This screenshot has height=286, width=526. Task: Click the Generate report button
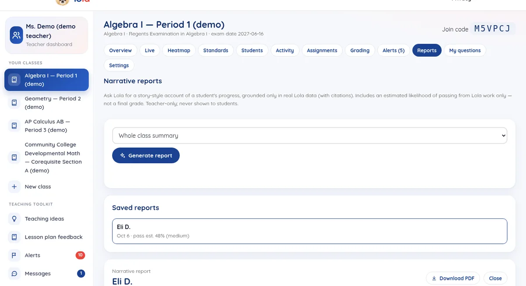click(x=146, y=155)
